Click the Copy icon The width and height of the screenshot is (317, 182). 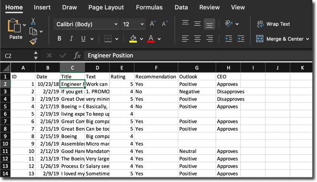(33, 32)
